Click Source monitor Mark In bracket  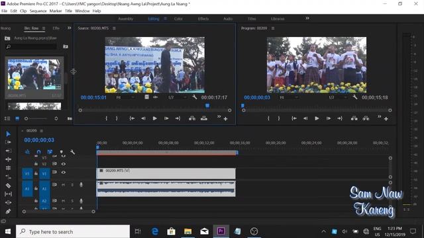[x=106, y=118]
